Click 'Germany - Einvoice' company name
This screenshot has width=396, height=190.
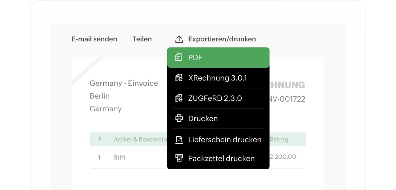(124, 83)
